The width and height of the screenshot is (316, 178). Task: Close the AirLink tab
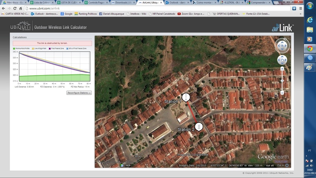[161, 3]
